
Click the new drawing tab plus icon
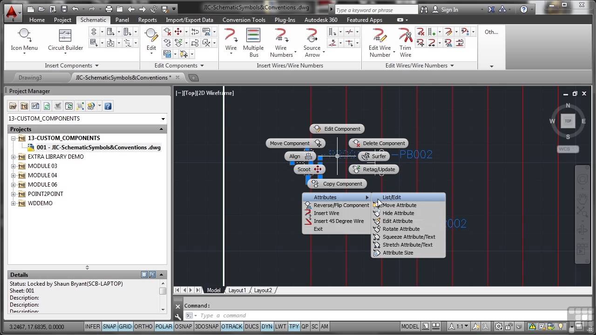(x=194, y=78)
